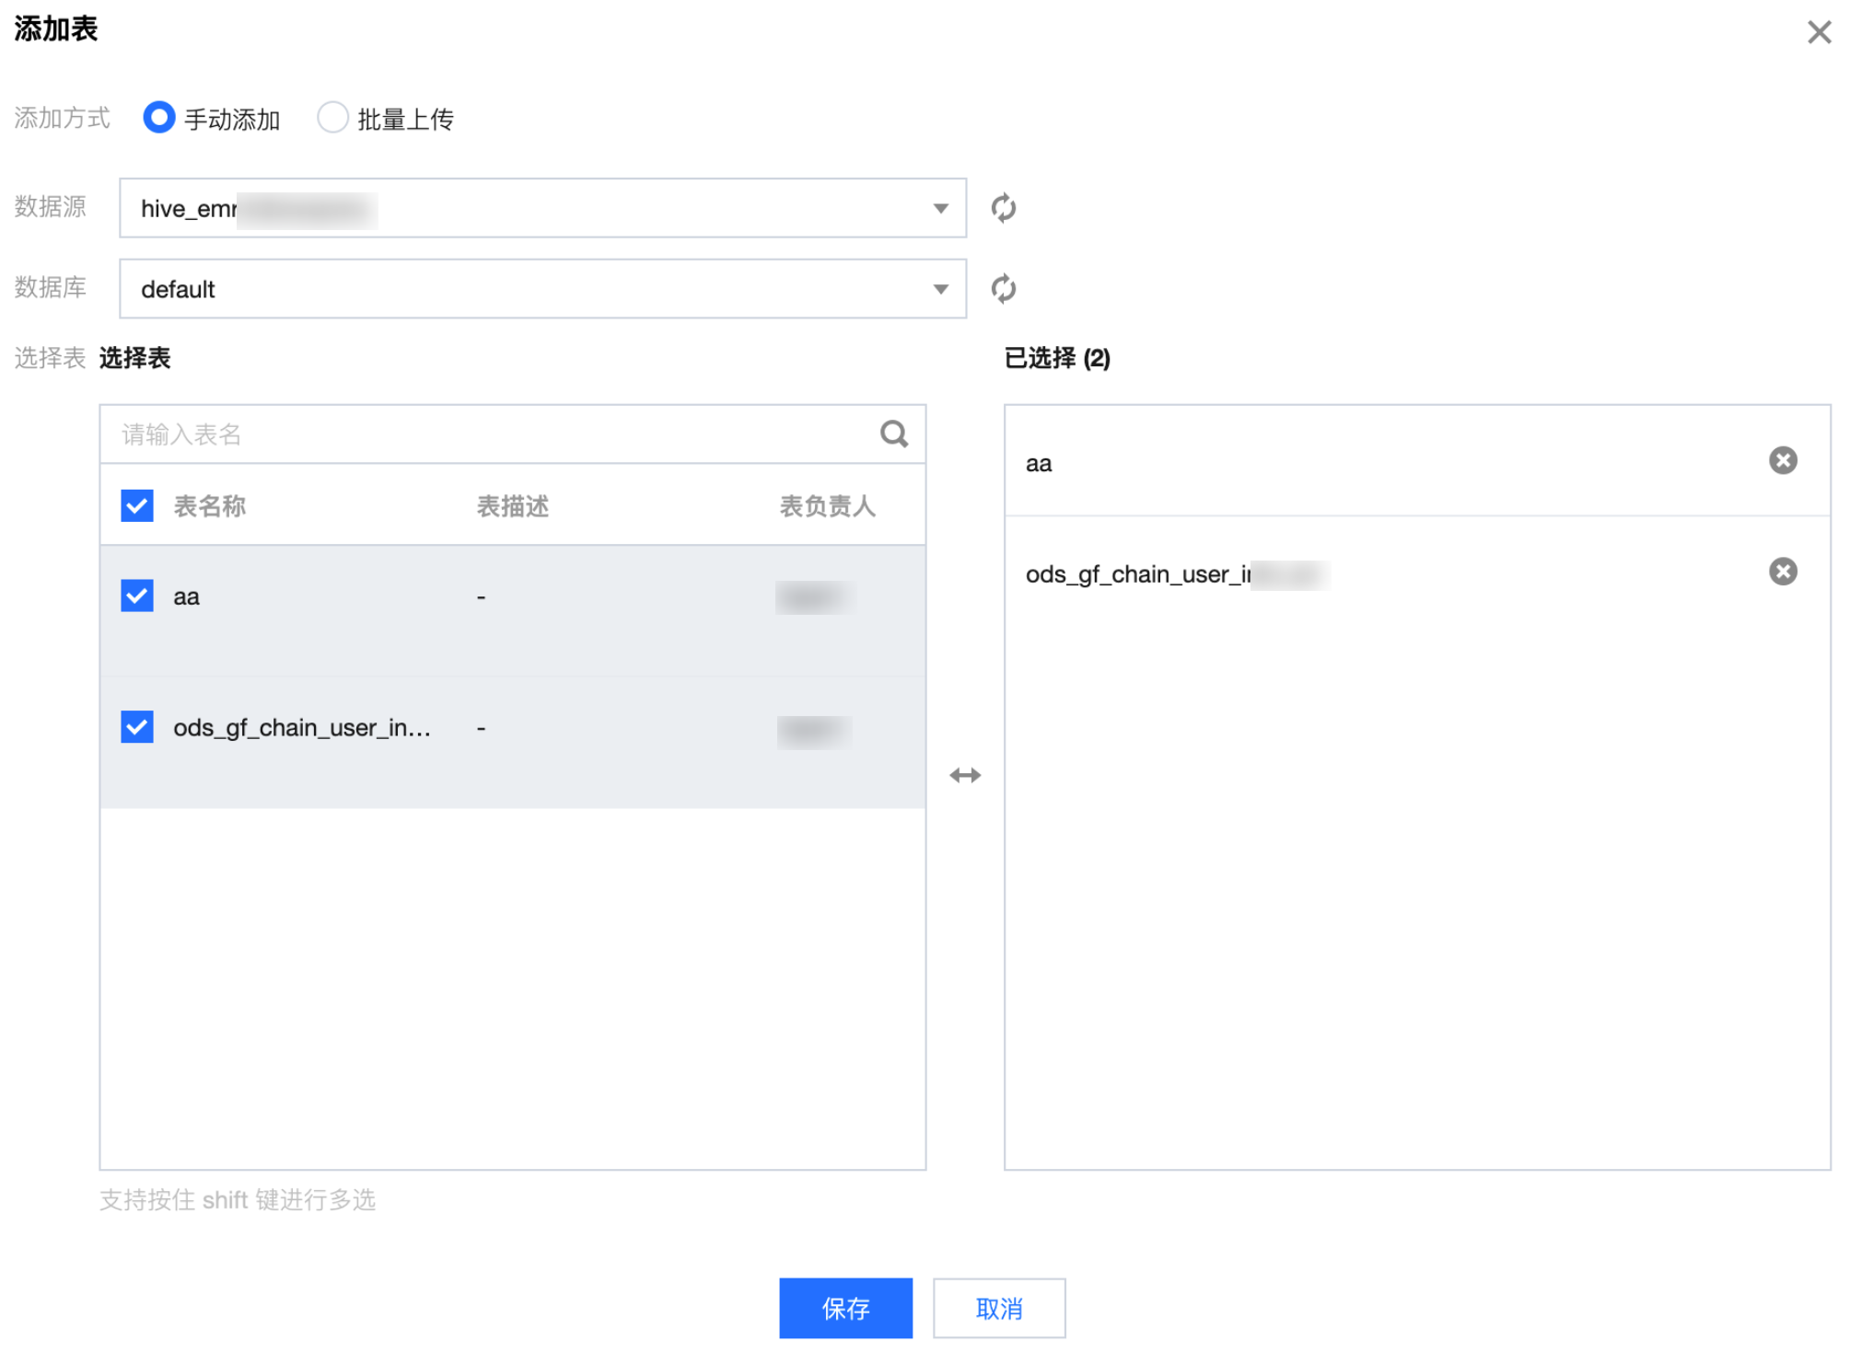Uncheck the aa table checkbox
The height and width of the screenshot is (1353, 1861).
pyautogui.click(x=137, y=596)
